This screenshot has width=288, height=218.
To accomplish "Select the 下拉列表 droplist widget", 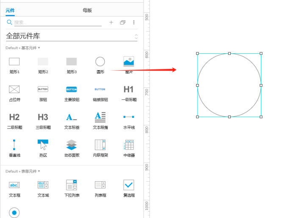I will pyautogui.click(x=72, y=189).
